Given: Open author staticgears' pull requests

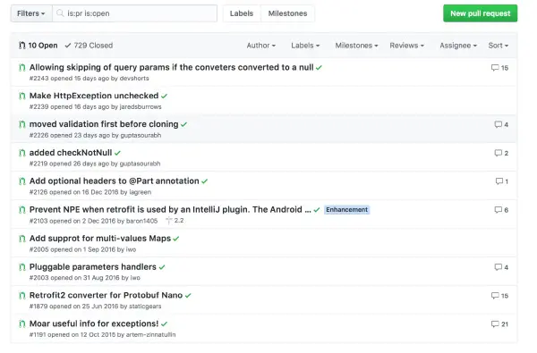Looking at the screenshot, I should click(x=145, y=307).
